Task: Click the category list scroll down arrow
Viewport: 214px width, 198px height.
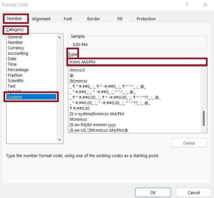Action: coord(60,140)
